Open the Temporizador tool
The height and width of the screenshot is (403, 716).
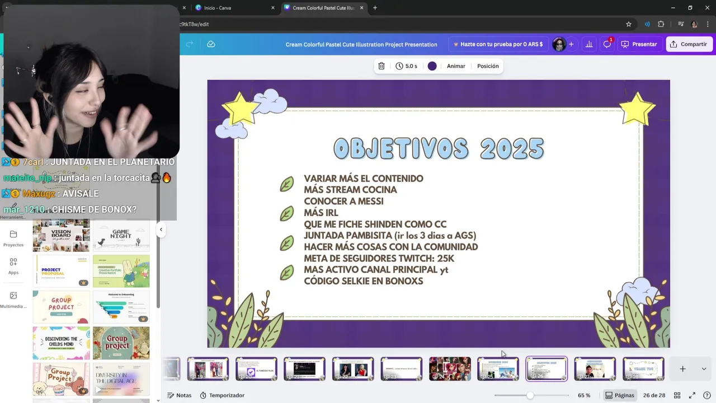click(222, 395)
